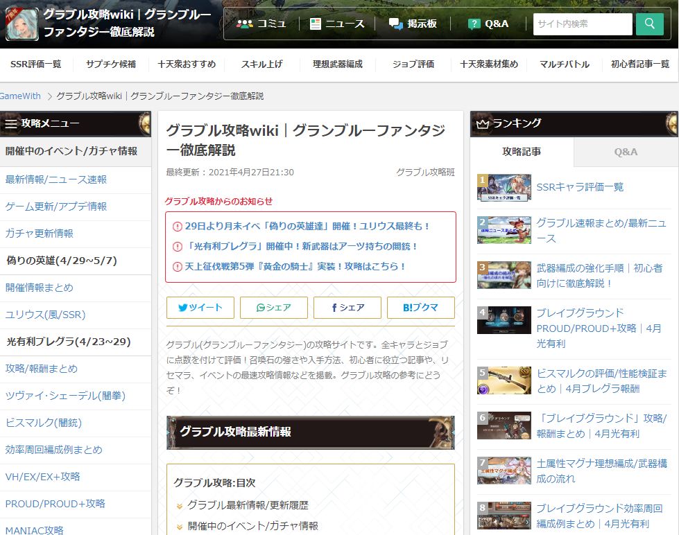Click the Twitter ツイート share button
679x535 pixels.
click(x=200, y=307)
